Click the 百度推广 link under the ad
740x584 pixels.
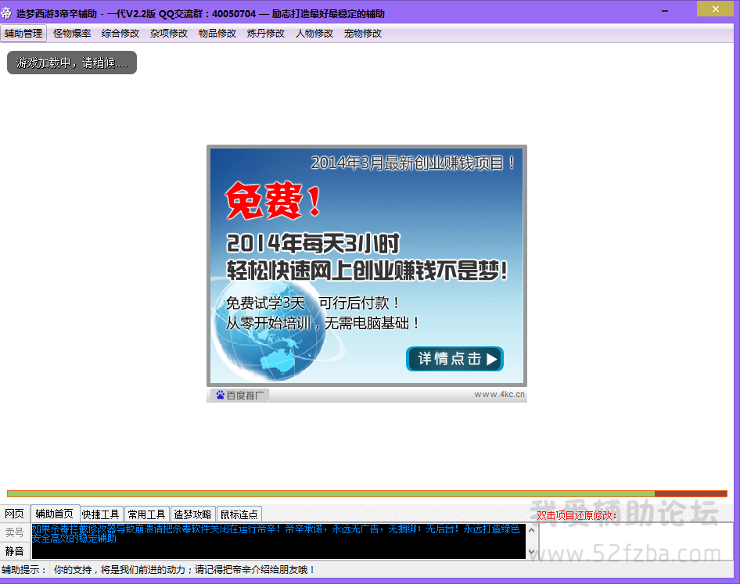(x=239, y=396)
